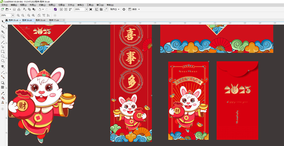The width and height of the screenshot is (284, 146).
Task: Switch to the 兔年 20.cdr tab
Action: [14, 20]
